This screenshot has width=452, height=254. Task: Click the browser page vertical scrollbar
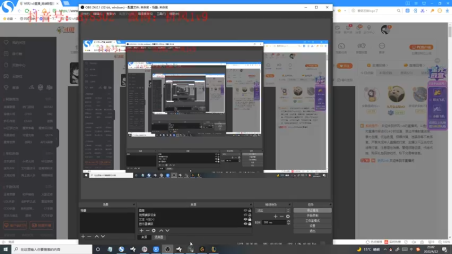click(450, 31)
